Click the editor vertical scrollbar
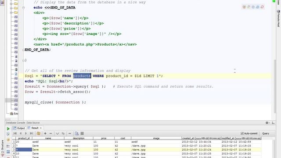The width and height of the screenshot is (281, 158). [275, 86]
